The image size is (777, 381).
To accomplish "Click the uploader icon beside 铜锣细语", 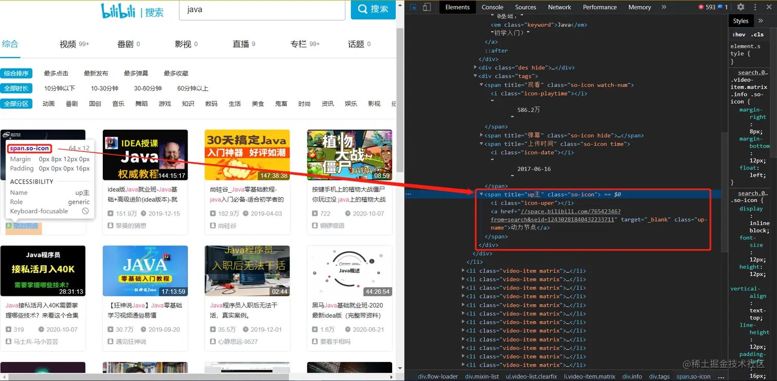I will [315, 226].
